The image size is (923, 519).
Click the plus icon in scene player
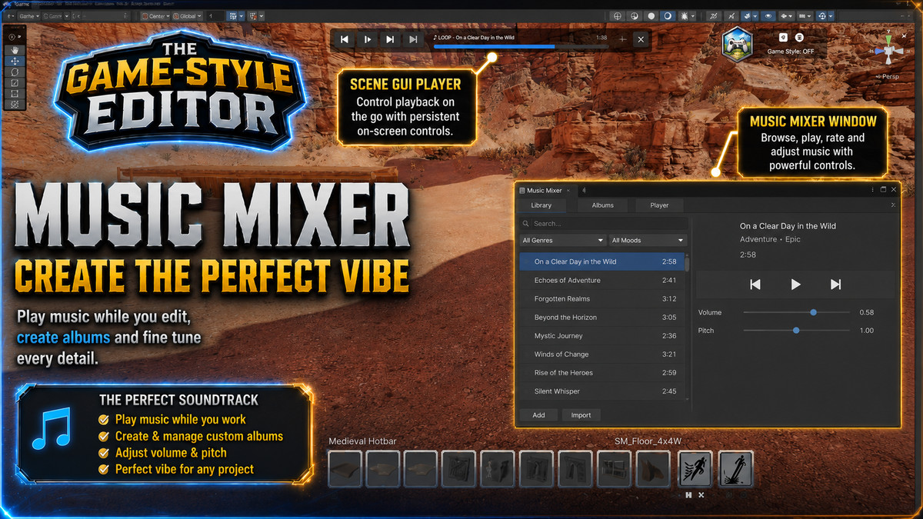coord(622,39)
